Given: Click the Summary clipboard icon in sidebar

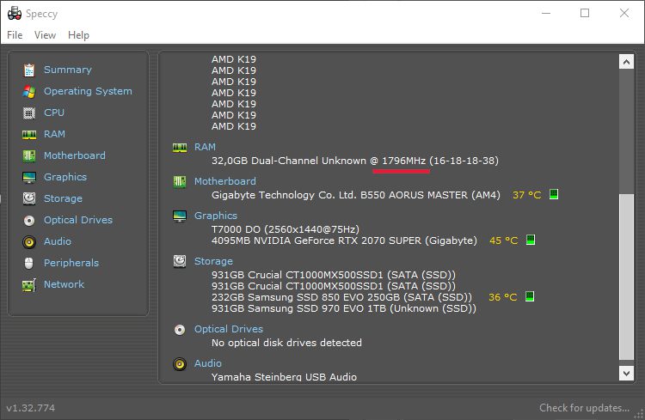Looking at the screenshot, I should [x=29, y=70].
